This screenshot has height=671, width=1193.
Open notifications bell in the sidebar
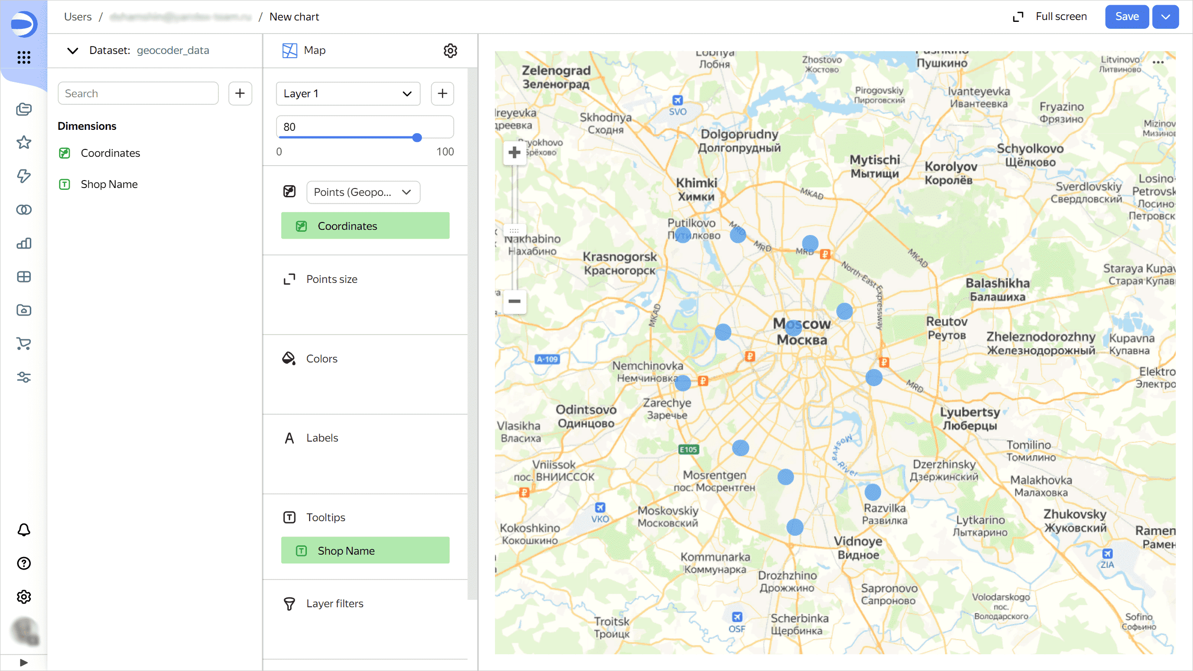tap(24, 530)
